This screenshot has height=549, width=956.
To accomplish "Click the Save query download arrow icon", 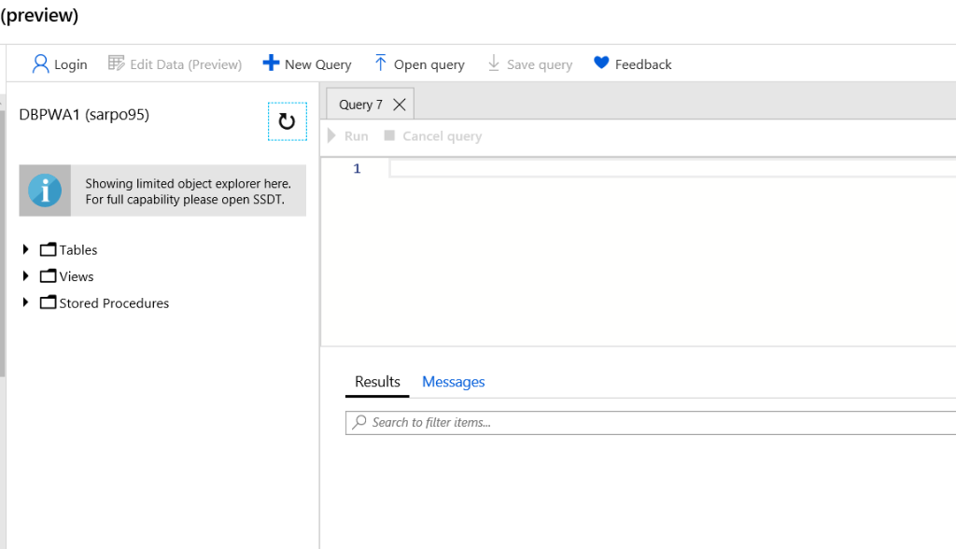I will pos(494,63).
